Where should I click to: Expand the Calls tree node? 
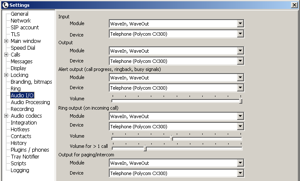(6, 54)
